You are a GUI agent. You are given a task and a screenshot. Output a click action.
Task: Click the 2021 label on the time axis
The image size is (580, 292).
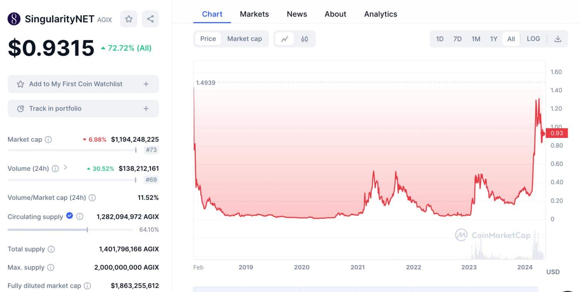tap(357, 267)
